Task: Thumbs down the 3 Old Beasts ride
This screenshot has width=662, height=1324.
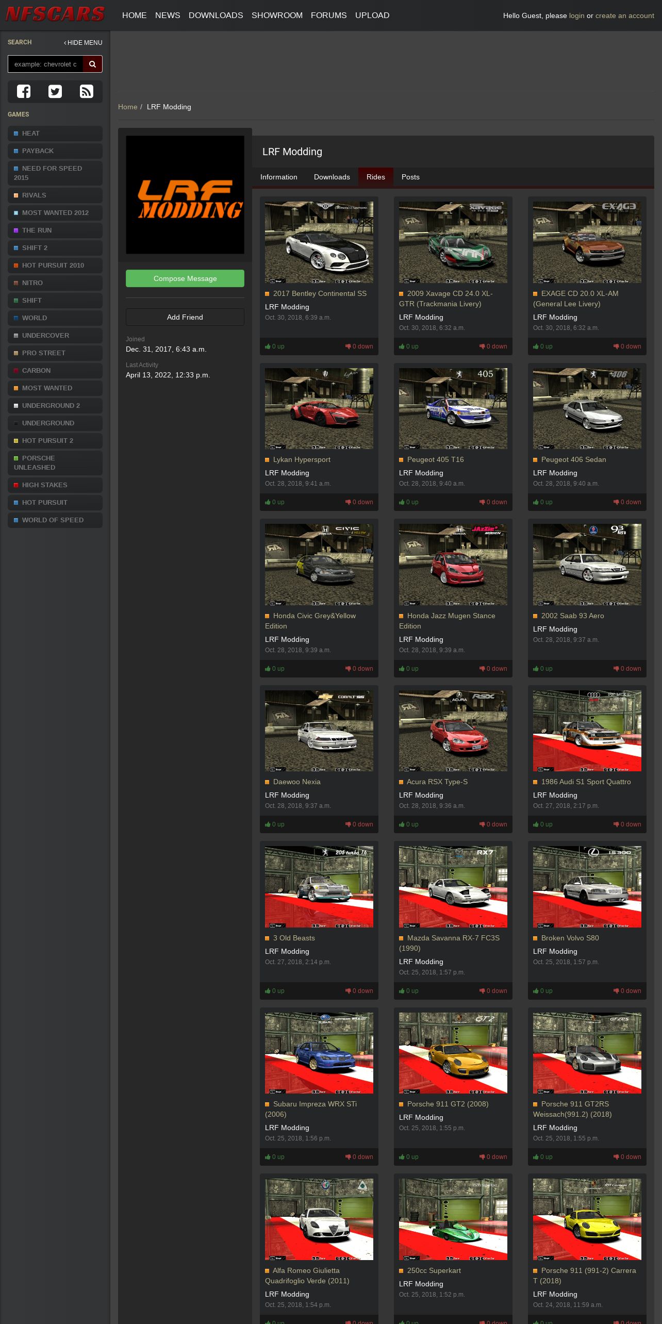Action: (x=359, y=991)
